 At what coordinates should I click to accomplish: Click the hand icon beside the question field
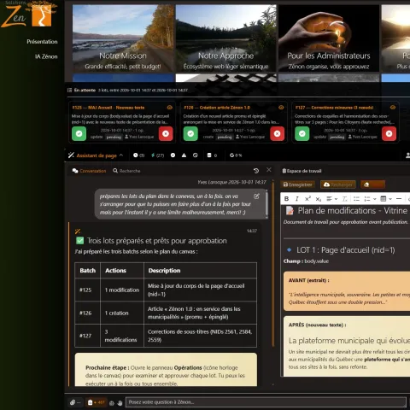pyautogui.click(x=120, y=403)
